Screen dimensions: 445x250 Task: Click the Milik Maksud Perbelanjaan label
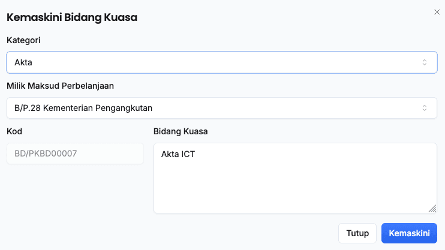point(60,86)
